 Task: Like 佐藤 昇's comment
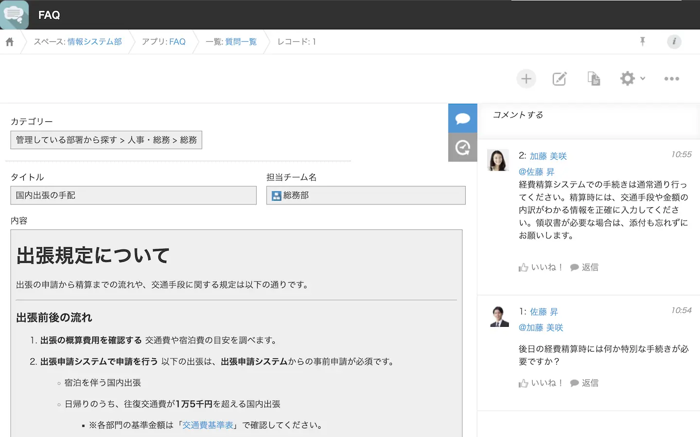(x=540, y=383)
